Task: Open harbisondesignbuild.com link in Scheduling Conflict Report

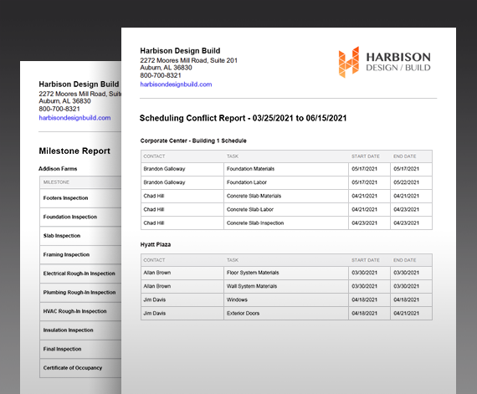Action: 176,84
